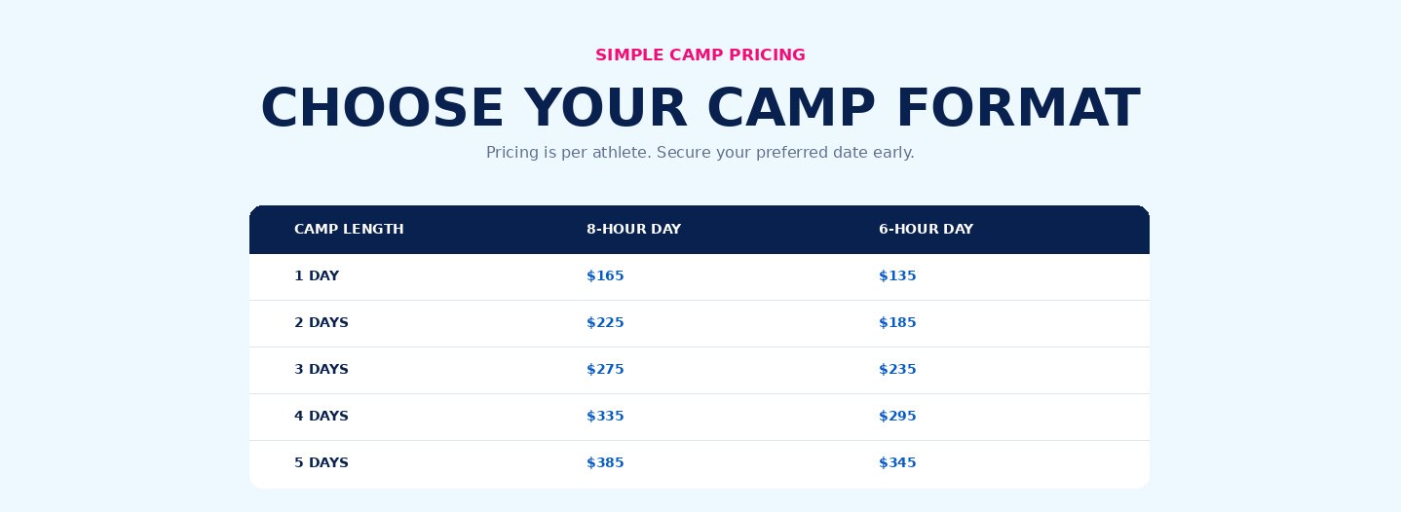
Task: Click the $335 four-day price
Action: (605, 417)
